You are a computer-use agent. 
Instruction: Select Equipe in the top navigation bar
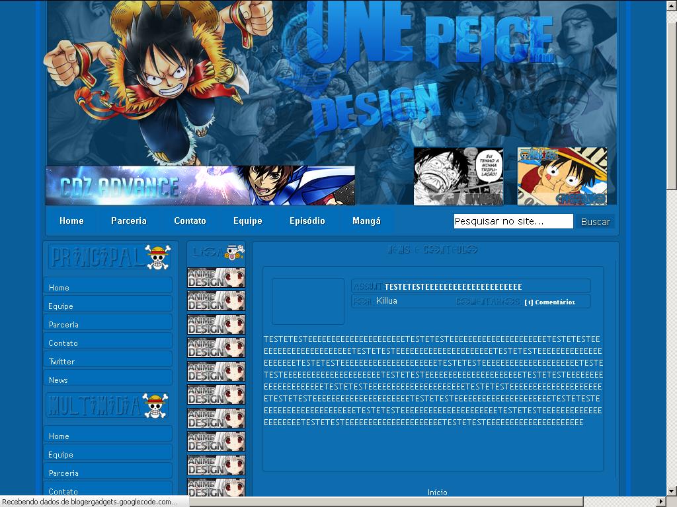pyautogui.click(x=248, y=220)
